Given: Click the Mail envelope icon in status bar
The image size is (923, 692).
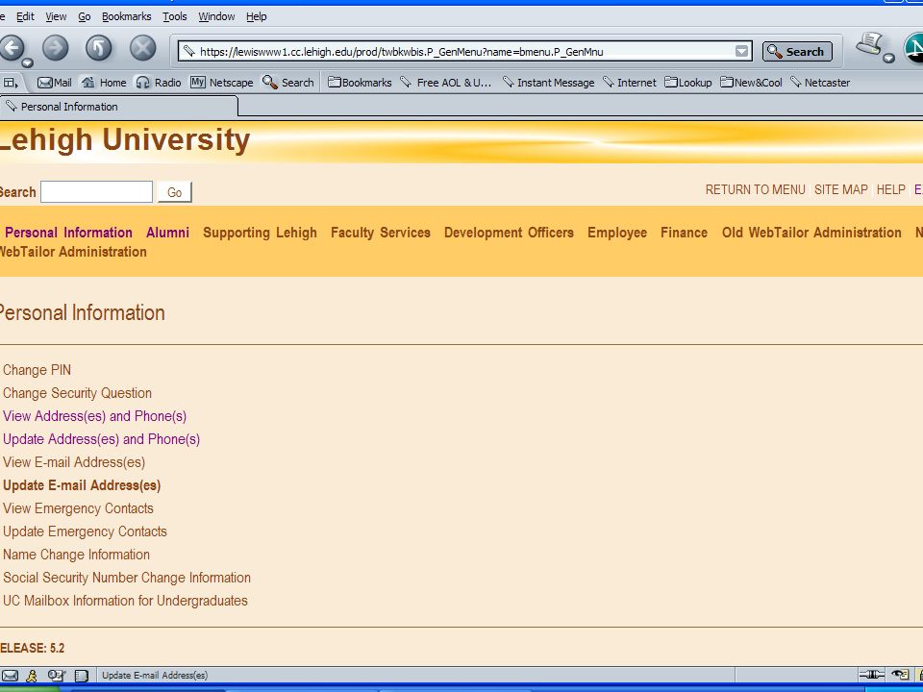Looking at the screenshot, I should (x=10, y=675).
